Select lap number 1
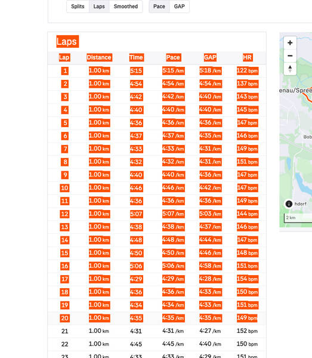312x358 pixels. tap(65, 71)
